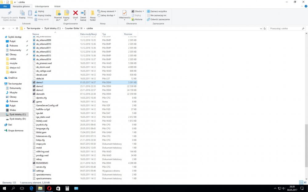Viewport: 308px width, 192px height.
Task: Open Microsoft Edge from the taskbar
Action: point(31,188)
